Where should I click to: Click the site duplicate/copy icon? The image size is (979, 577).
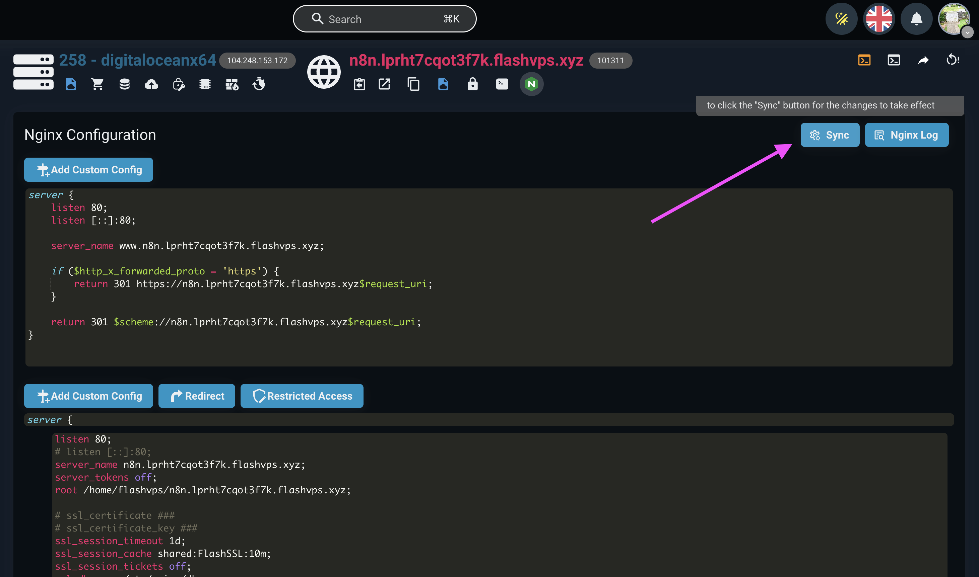coord(413,84)
